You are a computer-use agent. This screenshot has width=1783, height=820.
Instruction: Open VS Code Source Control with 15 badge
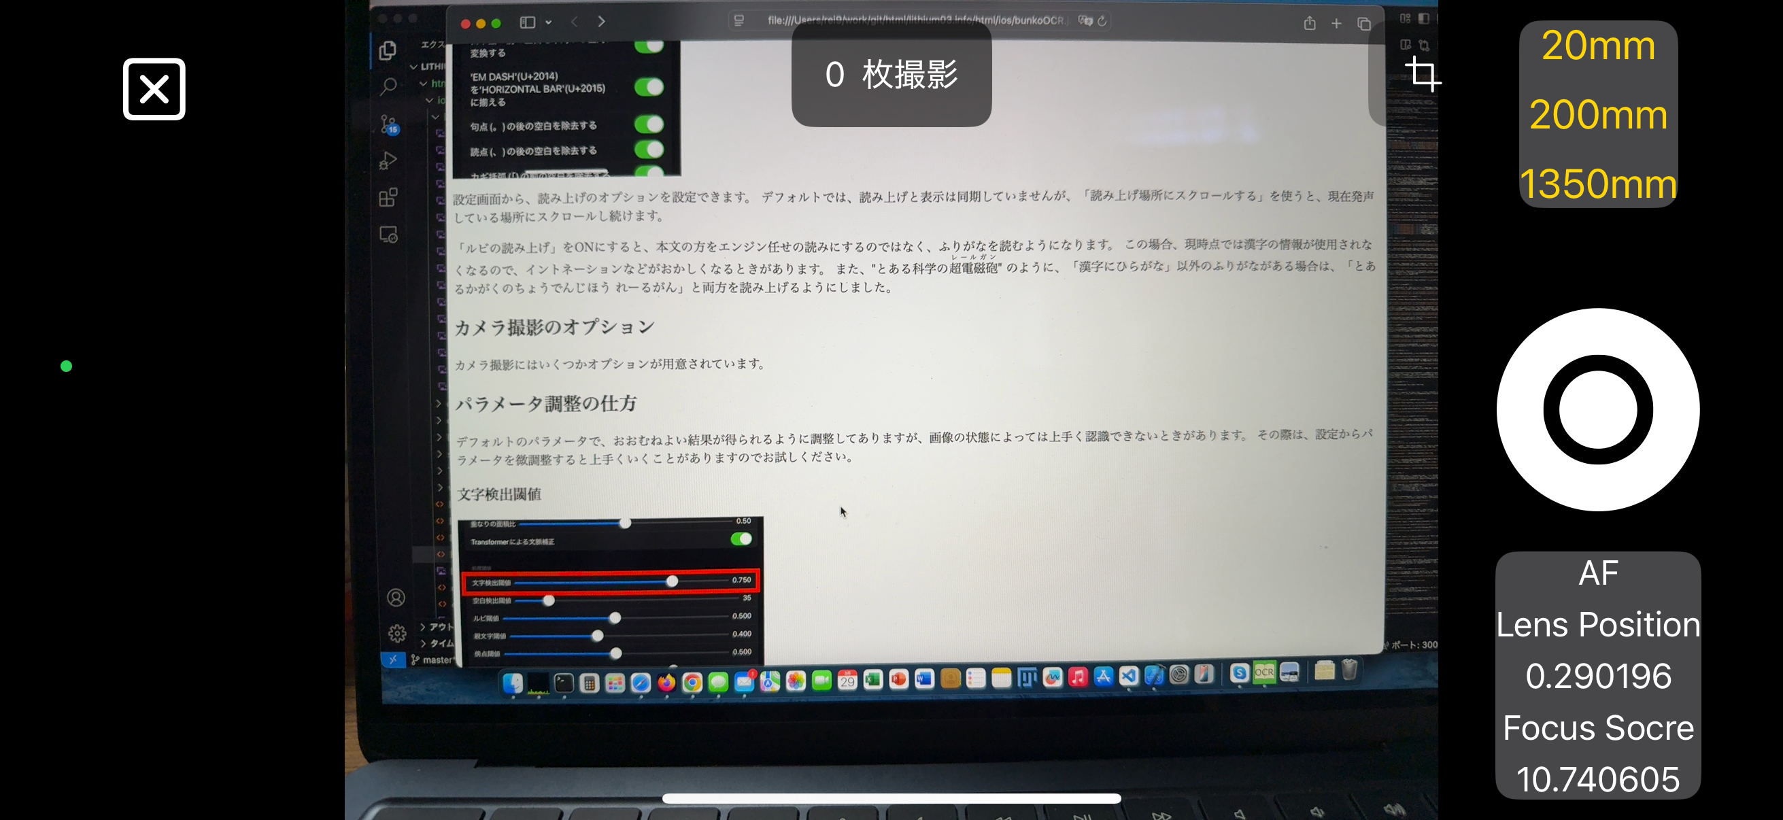pos(389,124)
